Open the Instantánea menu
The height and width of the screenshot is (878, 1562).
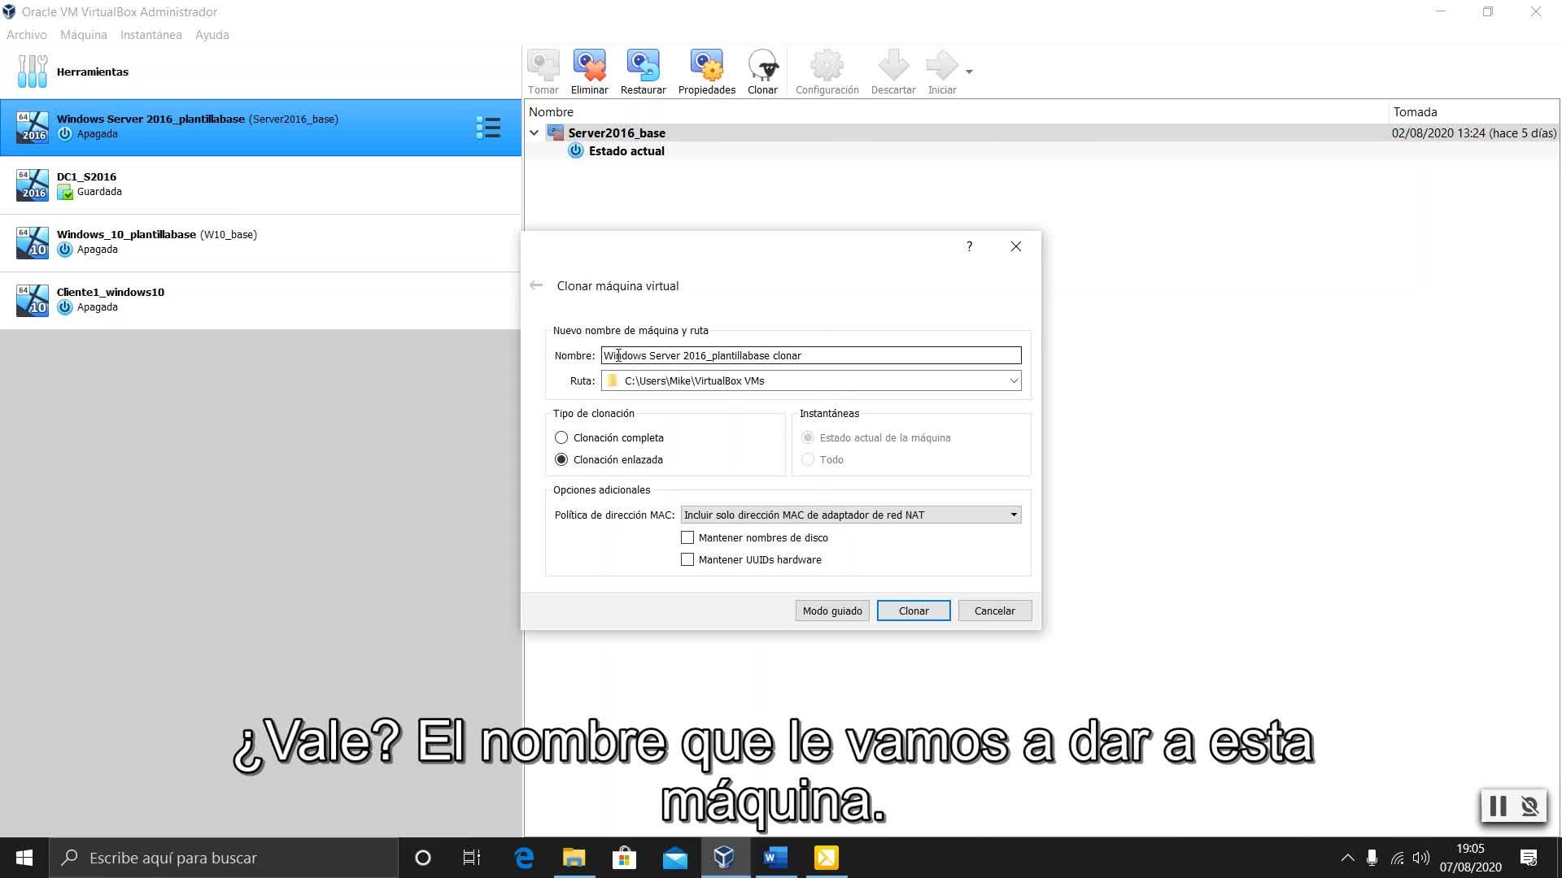coord(151,35)
